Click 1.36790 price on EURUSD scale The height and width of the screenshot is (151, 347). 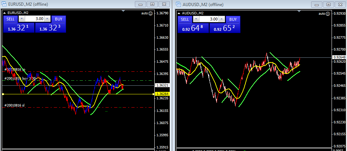point(162,13)
